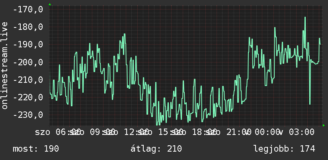Image resolution: width=328 pixels, height=160 pixels.
Task: Click the -170,0 y-axis label
Action: 28,10
